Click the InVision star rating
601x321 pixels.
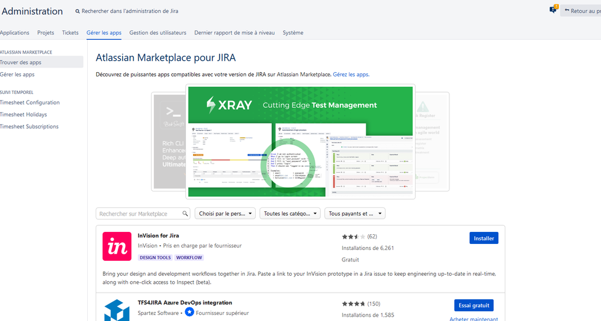tap(353, 237)
